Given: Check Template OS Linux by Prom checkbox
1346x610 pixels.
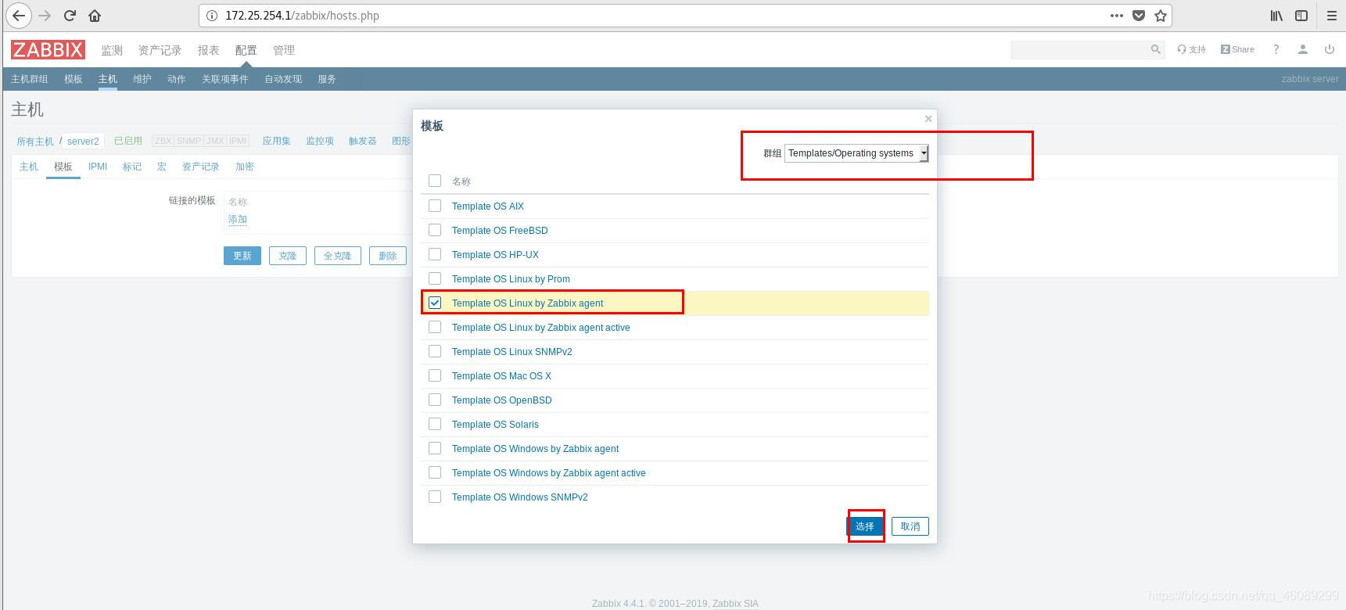Looking at the screenshot, I should [x=435, y=278].
